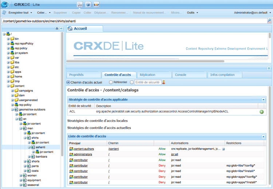Switch to the Console tab
The image size is (273, 189).
point(189,75)
